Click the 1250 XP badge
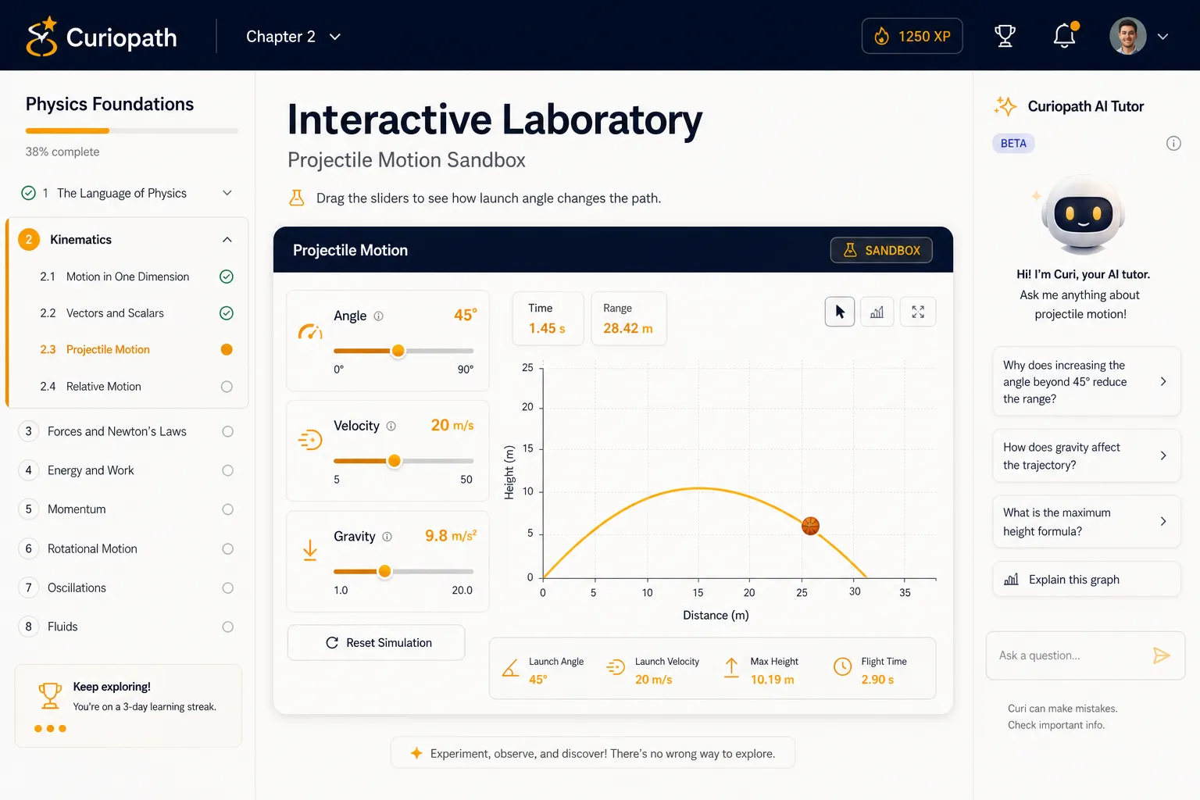The image size is (1200, 800). (912, 36)
